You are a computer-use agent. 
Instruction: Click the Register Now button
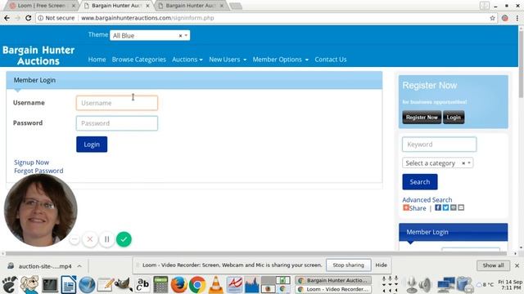click(x=422, y=118)
